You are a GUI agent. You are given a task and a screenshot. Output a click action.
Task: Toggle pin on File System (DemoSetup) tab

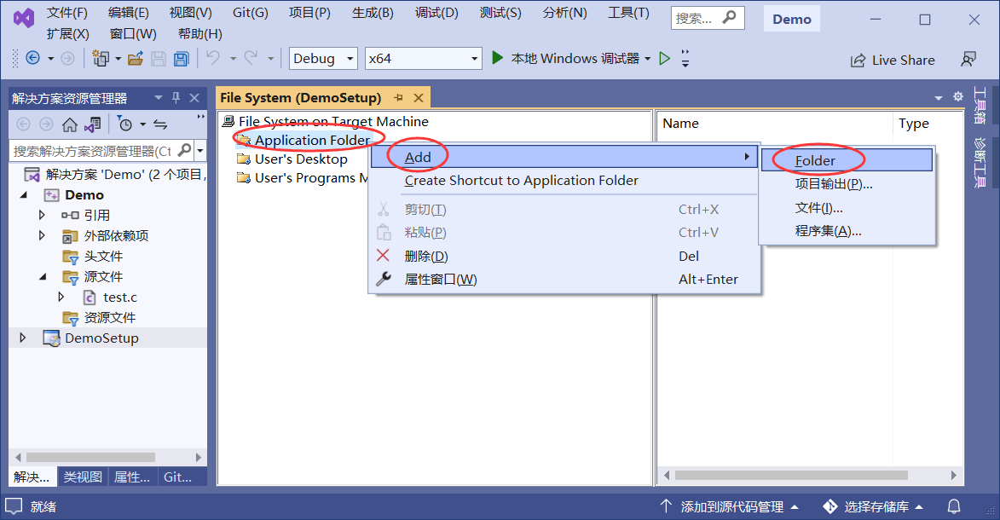coord(398,98)
